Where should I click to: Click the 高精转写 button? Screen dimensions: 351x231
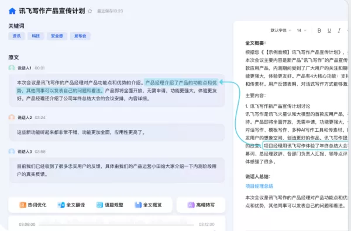click(201, 205)
